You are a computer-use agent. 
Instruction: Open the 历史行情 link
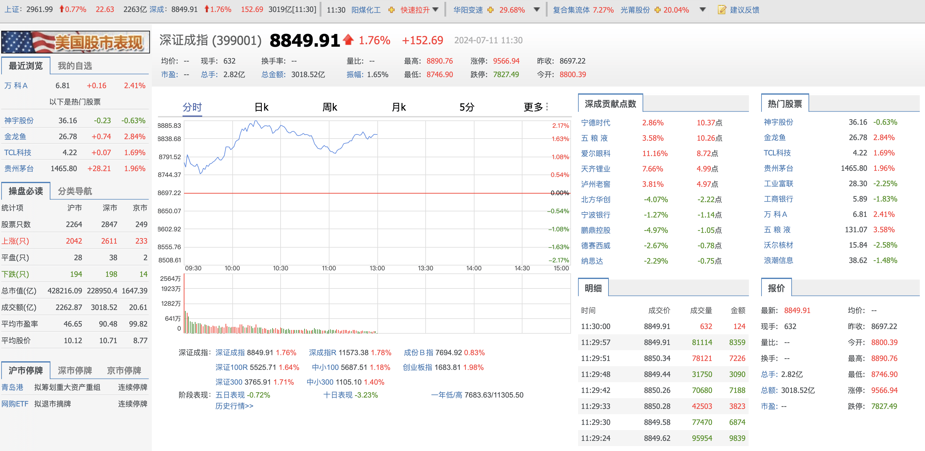click(234, 406)
